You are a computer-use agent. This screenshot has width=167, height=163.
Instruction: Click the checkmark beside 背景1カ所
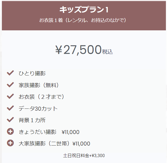tap(10, 120)
